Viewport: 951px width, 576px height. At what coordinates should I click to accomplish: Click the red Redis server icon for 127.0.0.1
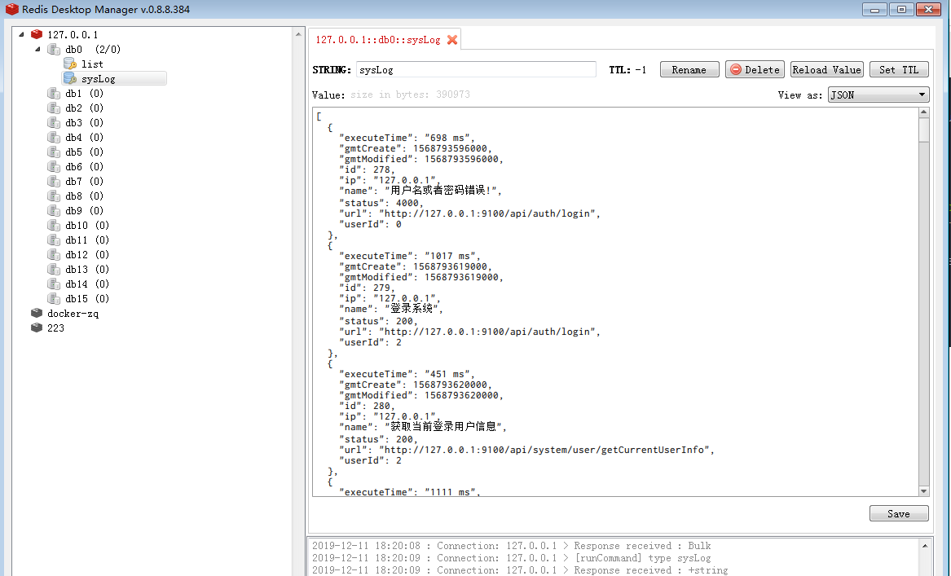click(x=37, y=34)
